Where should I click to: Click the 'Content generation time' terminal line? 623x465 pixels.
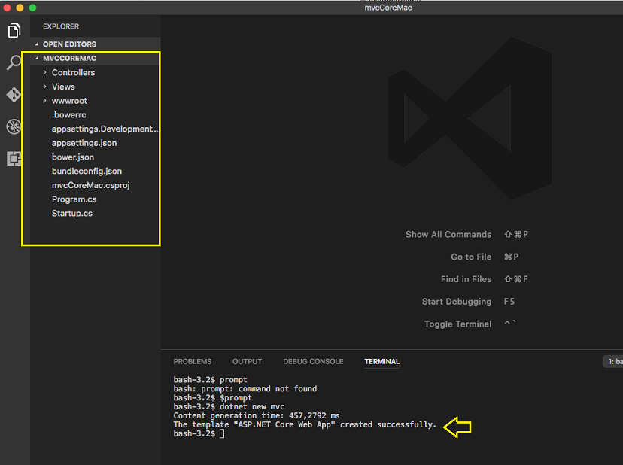click(x=257, y=416)
